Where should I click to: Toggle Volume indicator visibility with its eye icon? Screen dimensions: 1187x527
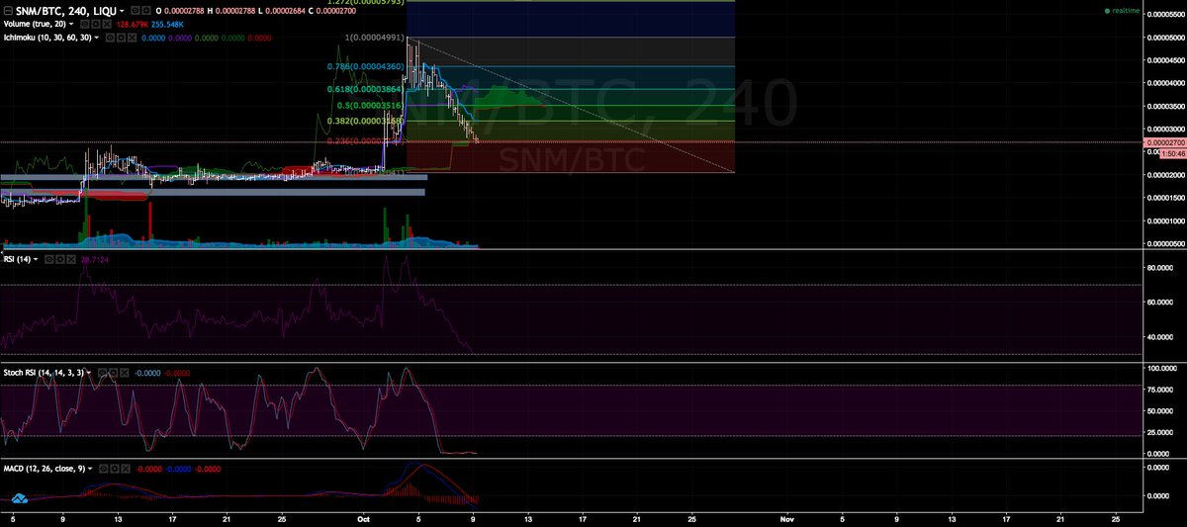[x=86, y=24]
